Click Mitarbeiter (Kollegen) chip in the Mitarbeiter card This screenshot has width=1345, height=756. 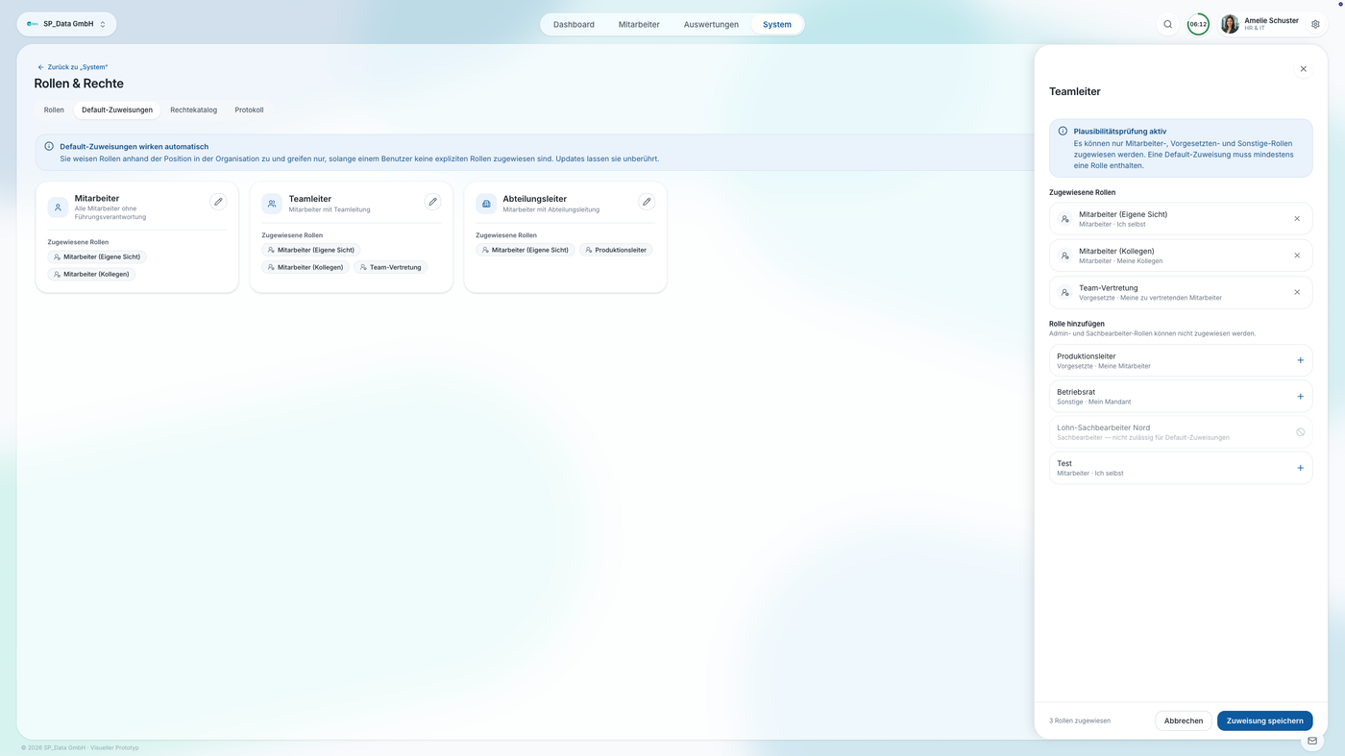[91, 274]
